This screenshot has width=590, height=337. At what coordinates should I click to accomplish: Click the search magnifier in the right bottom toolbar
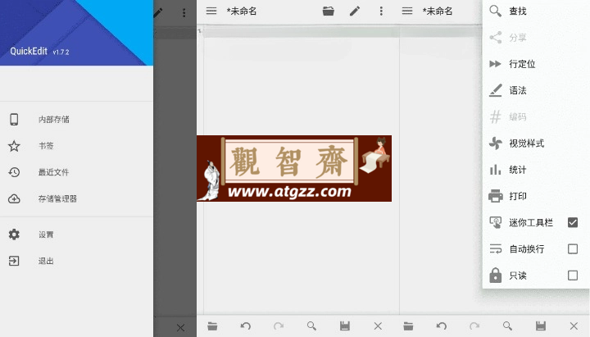point(507,326)
